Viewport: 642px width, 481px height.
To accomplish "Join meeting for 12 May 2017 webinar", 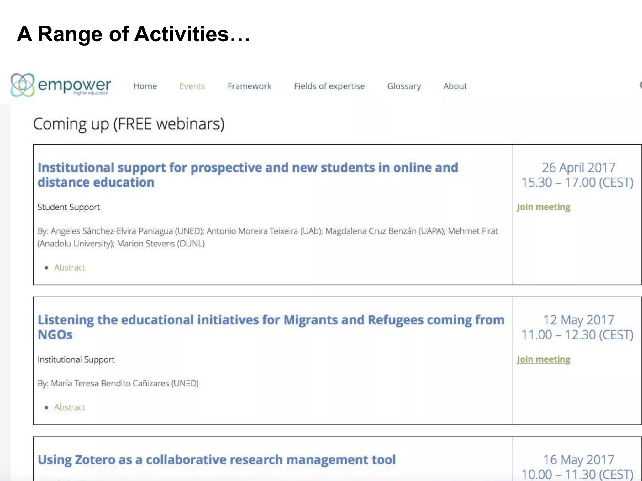I will pyautogui.click(x=544, y=359).
